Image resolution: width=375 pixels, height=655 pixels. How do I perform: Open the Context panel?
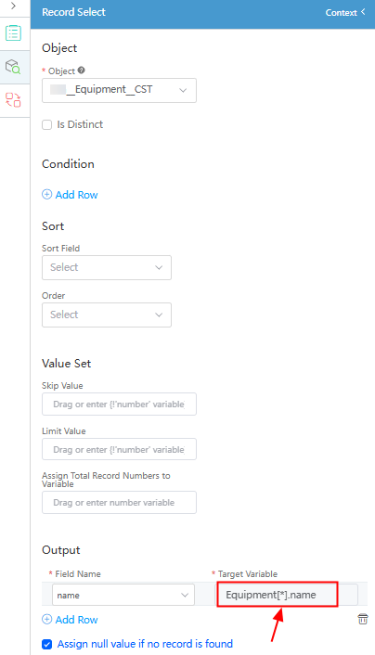(345, 13)
